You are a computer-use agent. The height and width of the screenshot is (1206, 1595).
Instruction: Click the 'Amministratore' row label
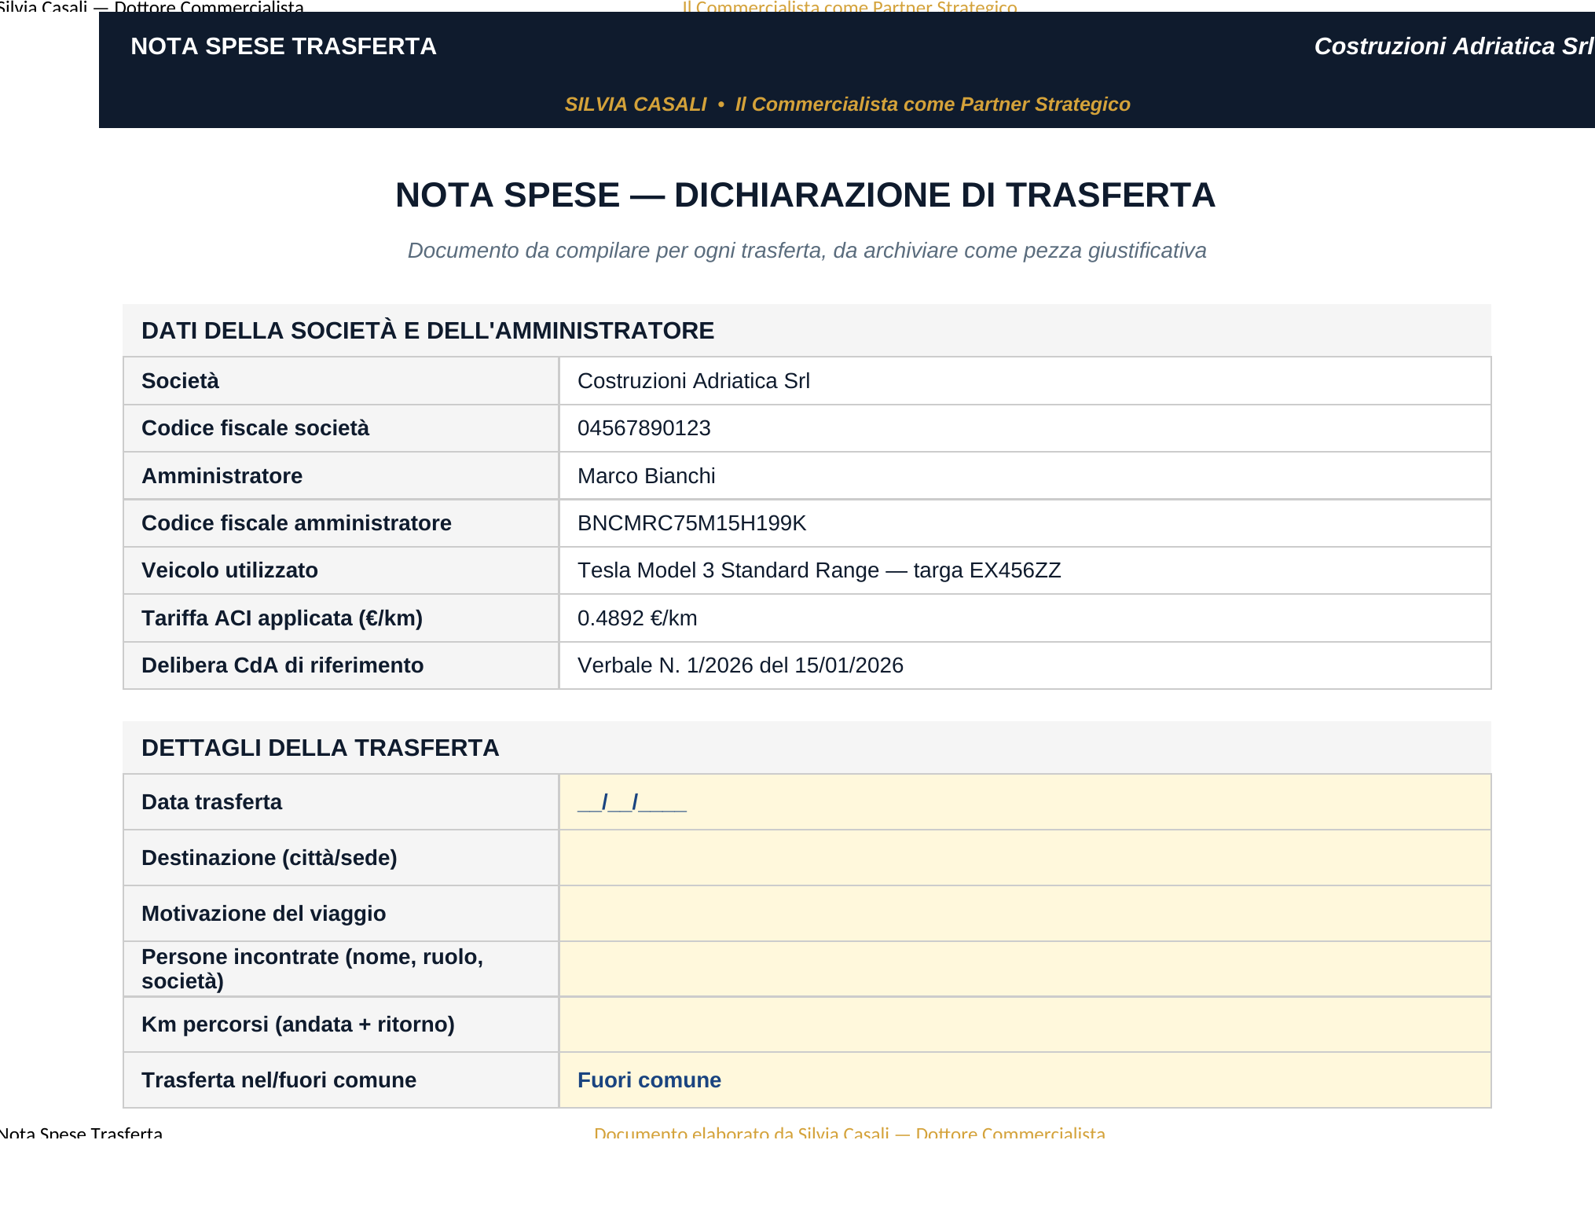[222, 476]
